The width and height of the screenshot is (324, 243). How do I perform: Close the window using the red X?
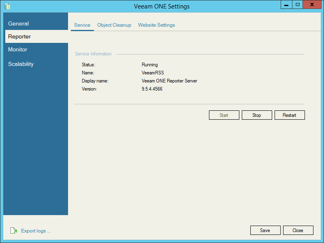[x=312, y=4]
